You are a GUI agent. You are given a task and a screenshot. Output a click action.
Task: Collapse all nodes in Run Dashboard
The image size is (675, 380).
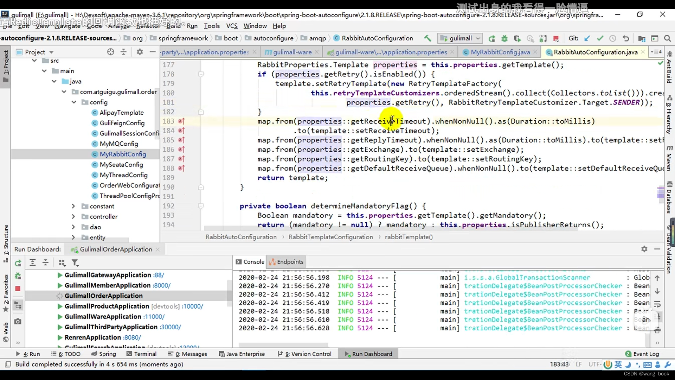45,262
